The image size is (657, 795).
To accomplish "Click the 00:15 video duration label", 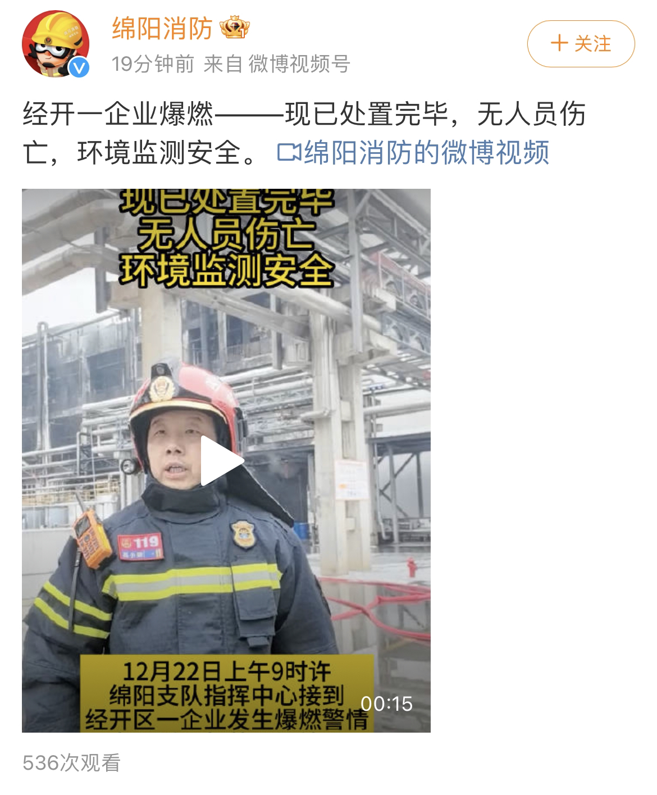I will pos(386,703).
